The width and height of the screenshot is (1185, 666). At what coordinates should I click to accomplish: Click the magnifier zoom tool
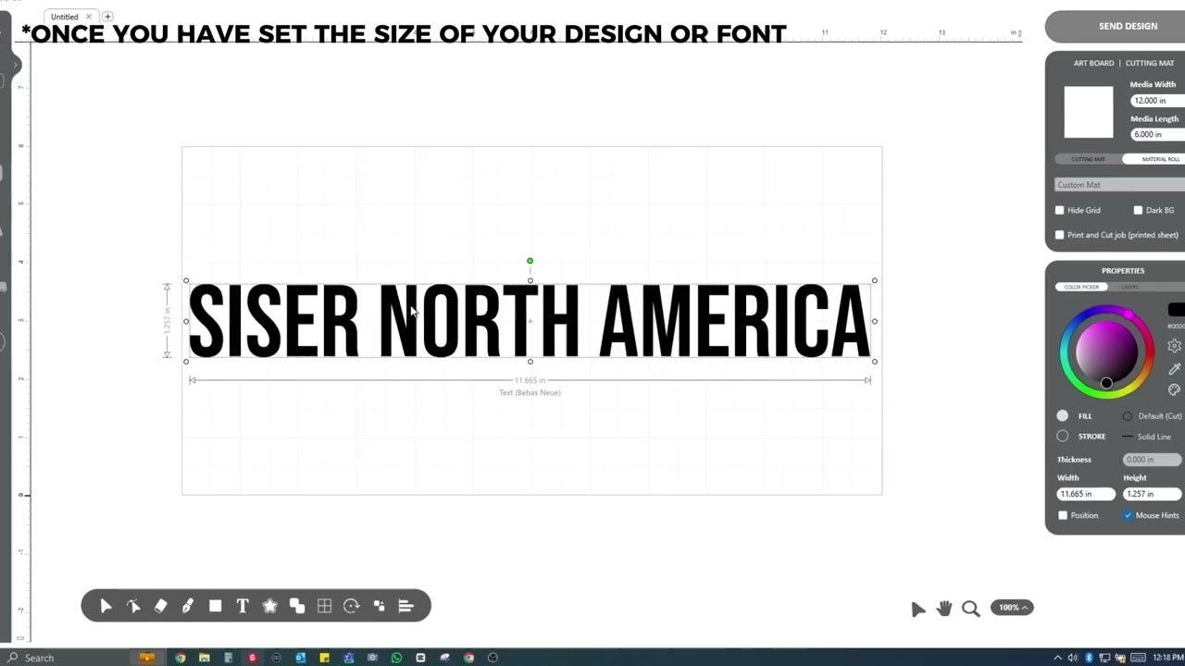pos(970,609)
